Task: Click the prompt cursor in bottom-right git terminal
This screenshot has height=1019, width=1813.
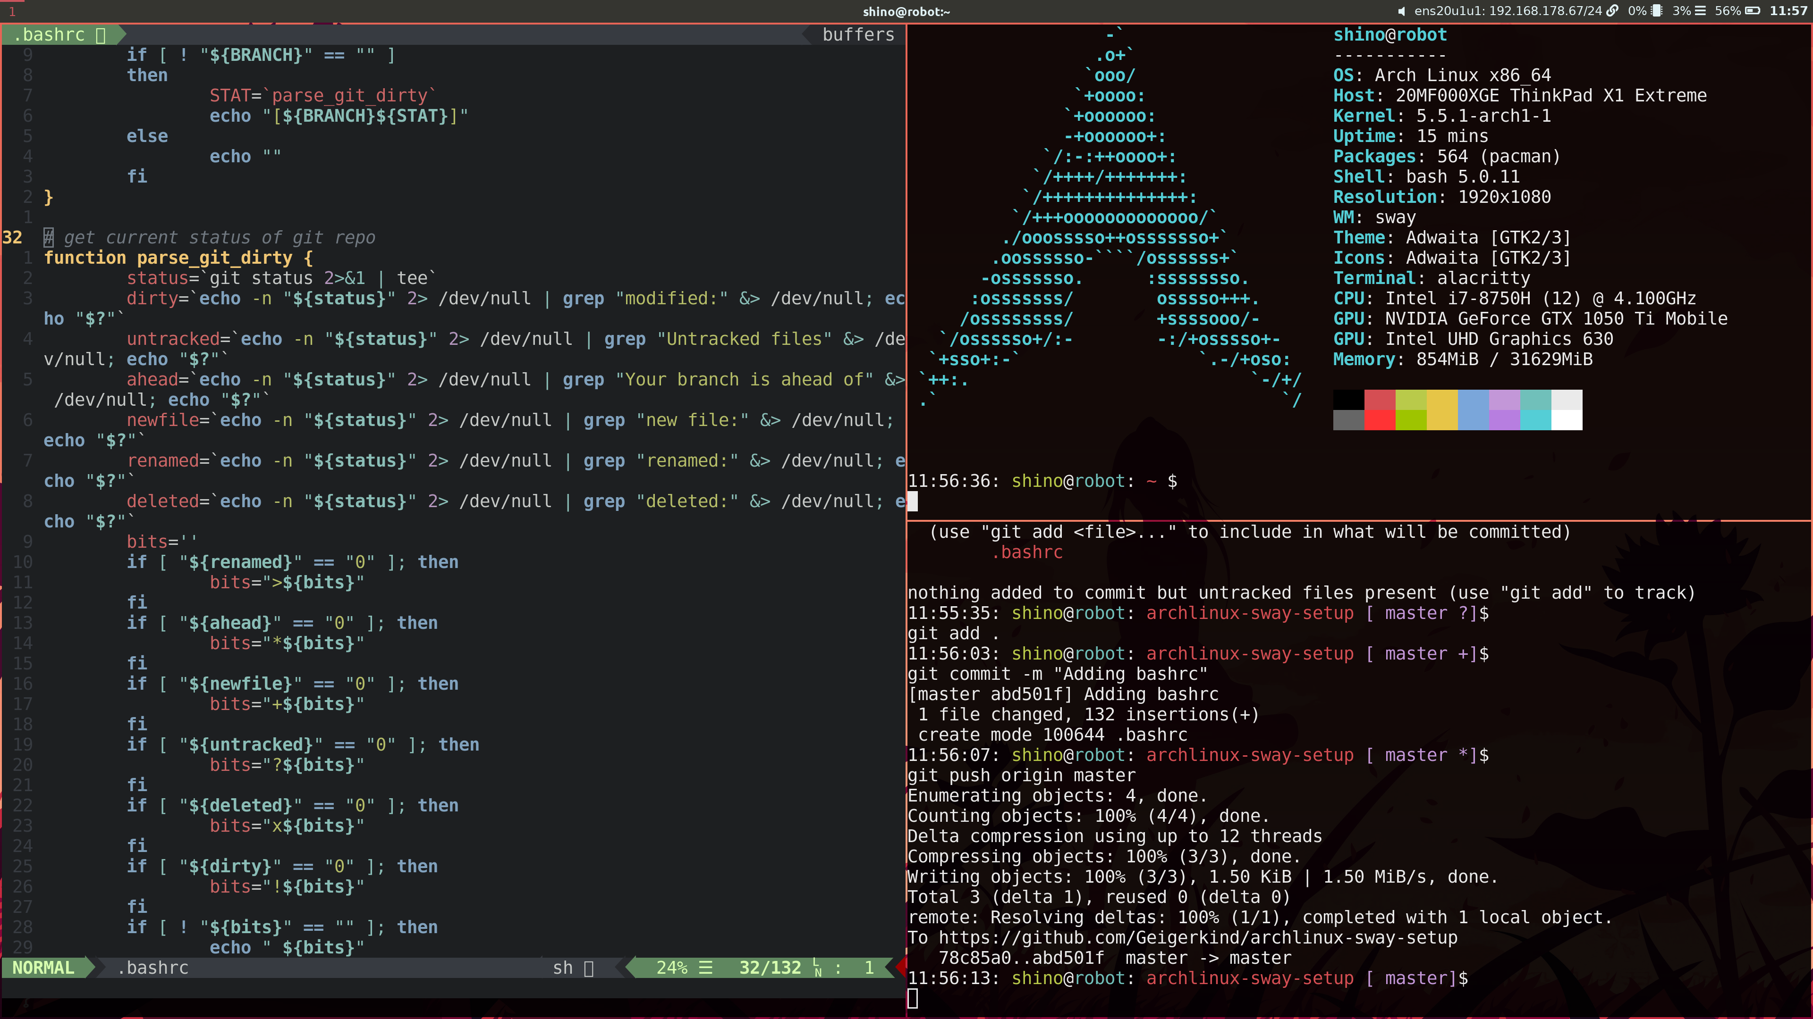Action: tap(913, 998)
